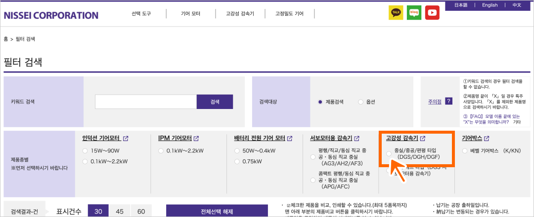The width and height of the screenshot is (534, 217).
Task: Click the purple 검색 button
Action: [x=215, y=102]
